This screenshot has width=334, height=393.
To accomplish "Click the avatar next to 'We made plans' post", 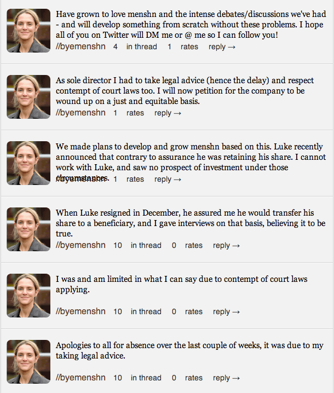I will 28,163.
